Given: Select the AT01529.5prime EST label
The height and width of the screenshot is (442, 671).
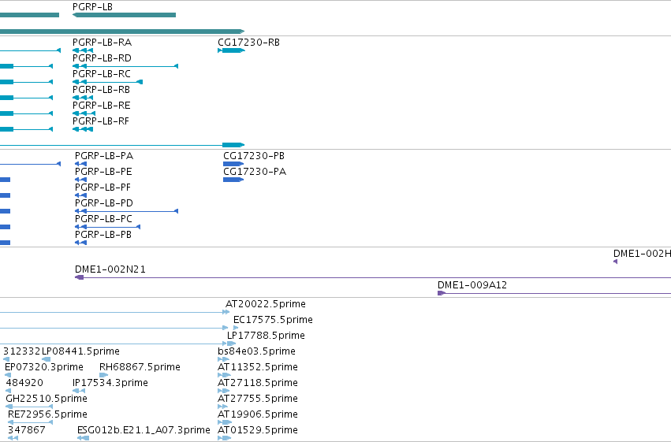Looking at the screenshot, I should point(258,430).
